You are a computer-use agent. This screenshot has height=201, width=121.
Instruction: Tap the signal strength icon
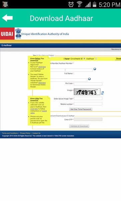(88, 5)
